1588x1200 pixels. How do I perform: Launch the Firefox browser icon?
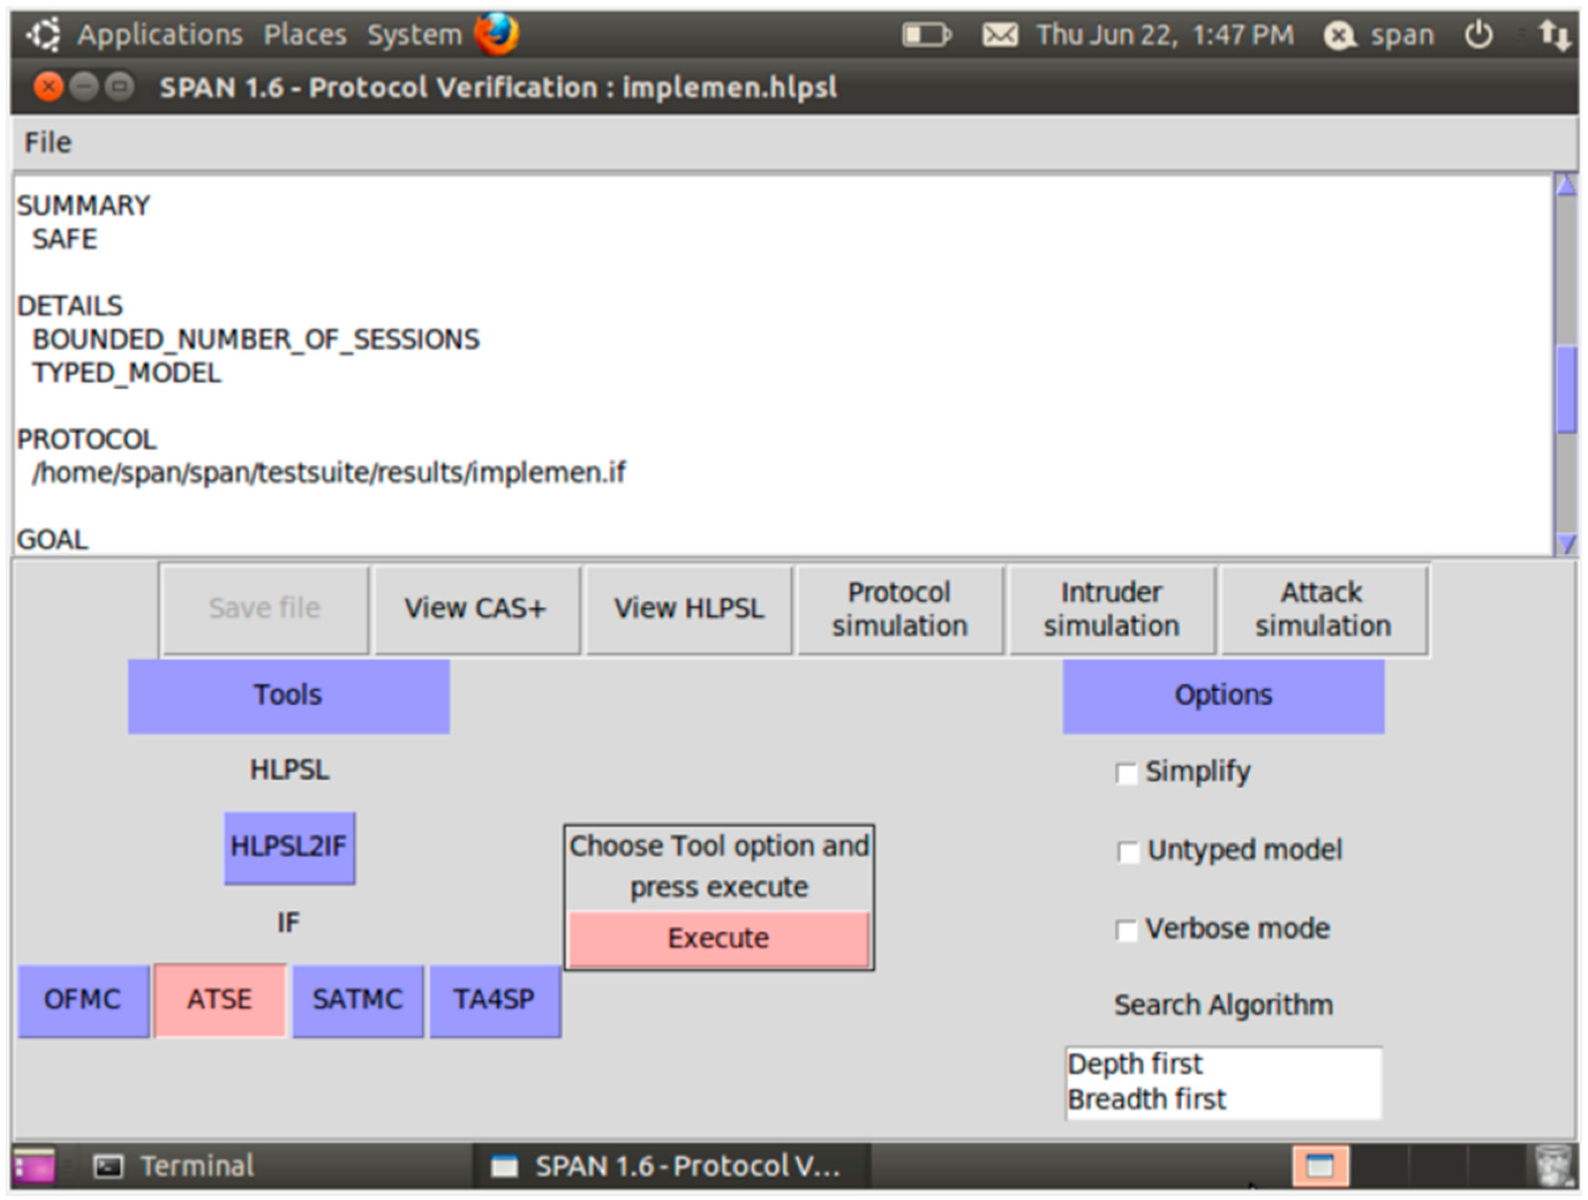pyautogui.click(x=496, y=34)
